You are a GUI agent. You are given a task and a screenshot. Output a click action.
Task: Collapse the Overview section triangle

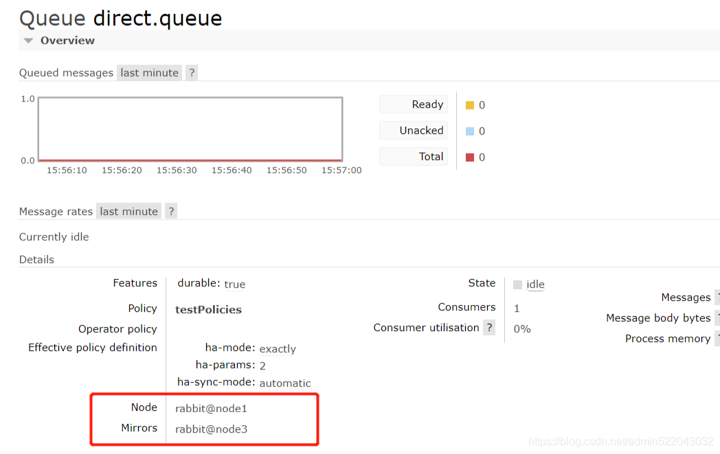28,41
